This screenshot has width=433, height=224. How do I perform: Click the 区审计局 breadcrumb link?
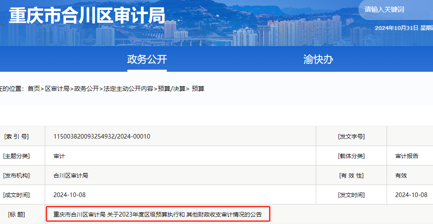(57, 89)
